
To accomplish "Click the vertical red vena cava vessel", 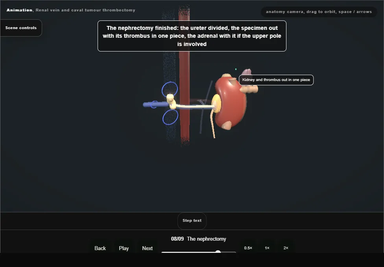I will (185, 76).
